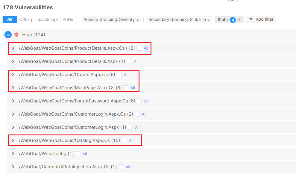Screen dimensions: 296x177
Task: Click All link for MainPage.Aspx.Cs (8)
Action: [133, 88]
